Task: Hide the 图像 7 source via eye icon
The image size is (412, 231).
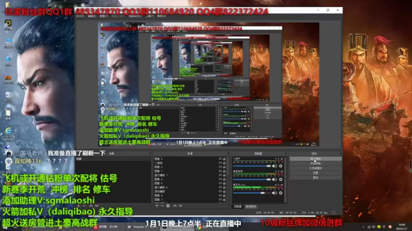Action: click(220, 171)
